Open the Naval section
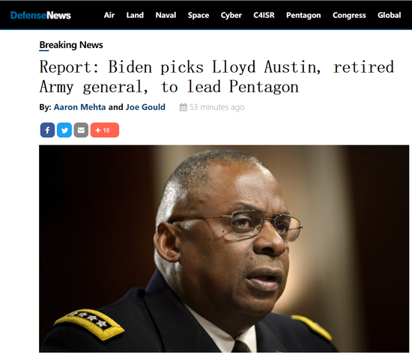The image size is (412, 355). pyautogui.click(x=166, y=15)
